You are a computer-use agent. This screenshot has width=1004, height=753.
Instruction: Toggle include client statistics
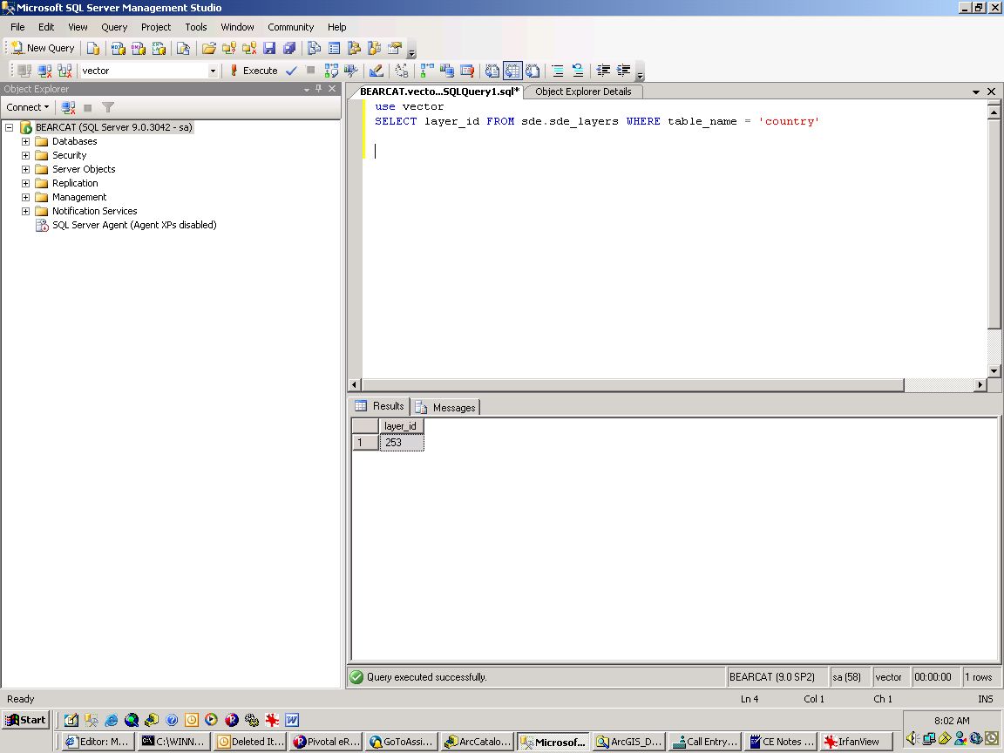click(x=448, y=71)
